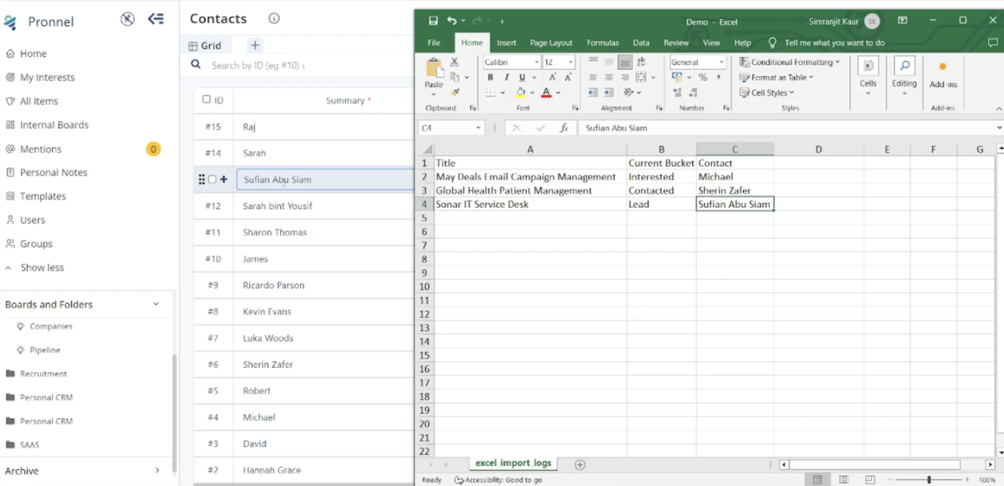Open the Name Box C4 dropdown
The height and width of the screenshot is (486, 1004).
(478, 128)
